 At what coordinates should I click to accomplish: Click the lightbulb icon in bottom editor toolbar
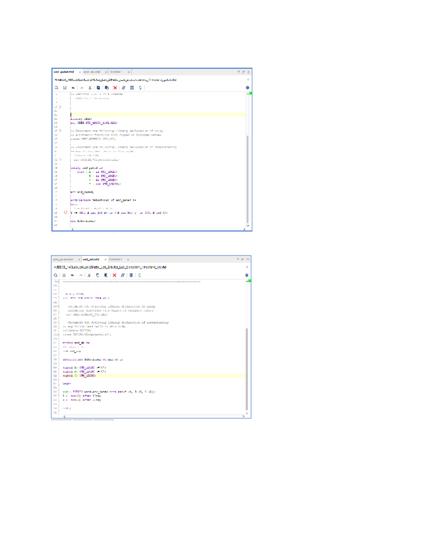coord(140,275)
